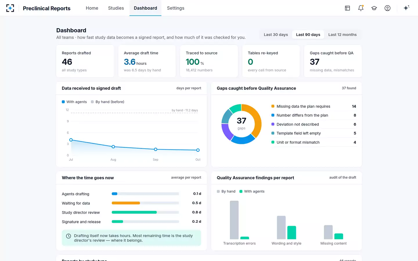Image resolution: width=418 pixels, height=261 pixels.
Task: Click the Number differs from the plan row
Action: [313, 115]
